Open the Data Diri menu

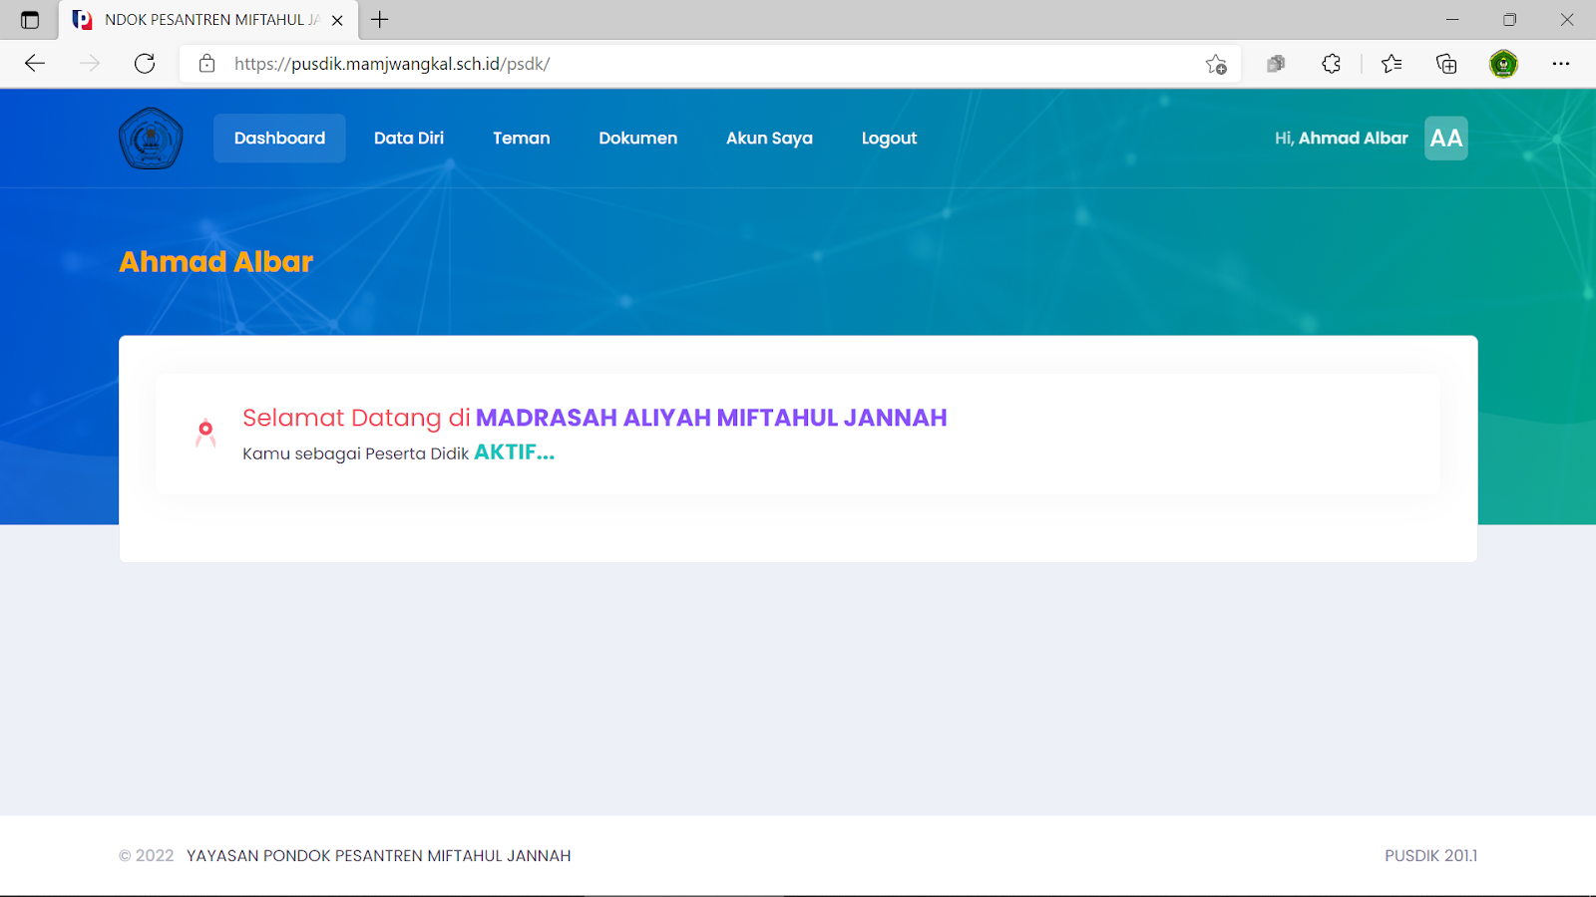coord(409,139)
